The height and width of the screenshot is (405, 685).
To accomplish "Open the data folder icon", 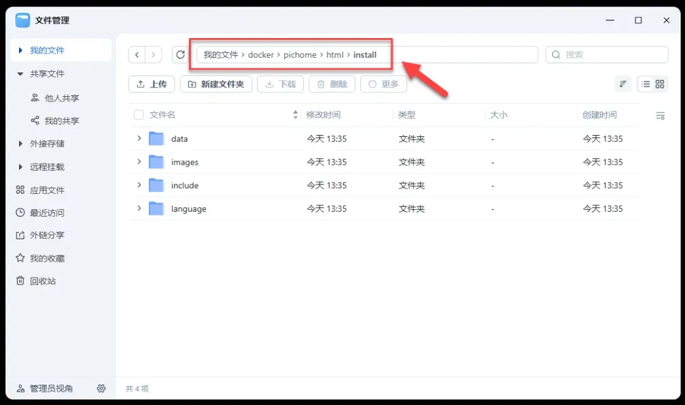I will pos(156,139).
